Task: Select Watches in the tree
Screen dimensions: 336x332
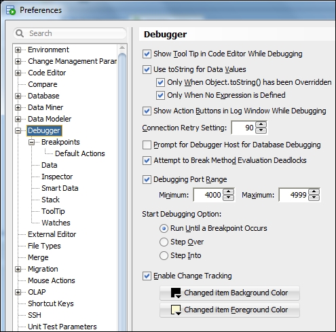Action: point(56,223)
